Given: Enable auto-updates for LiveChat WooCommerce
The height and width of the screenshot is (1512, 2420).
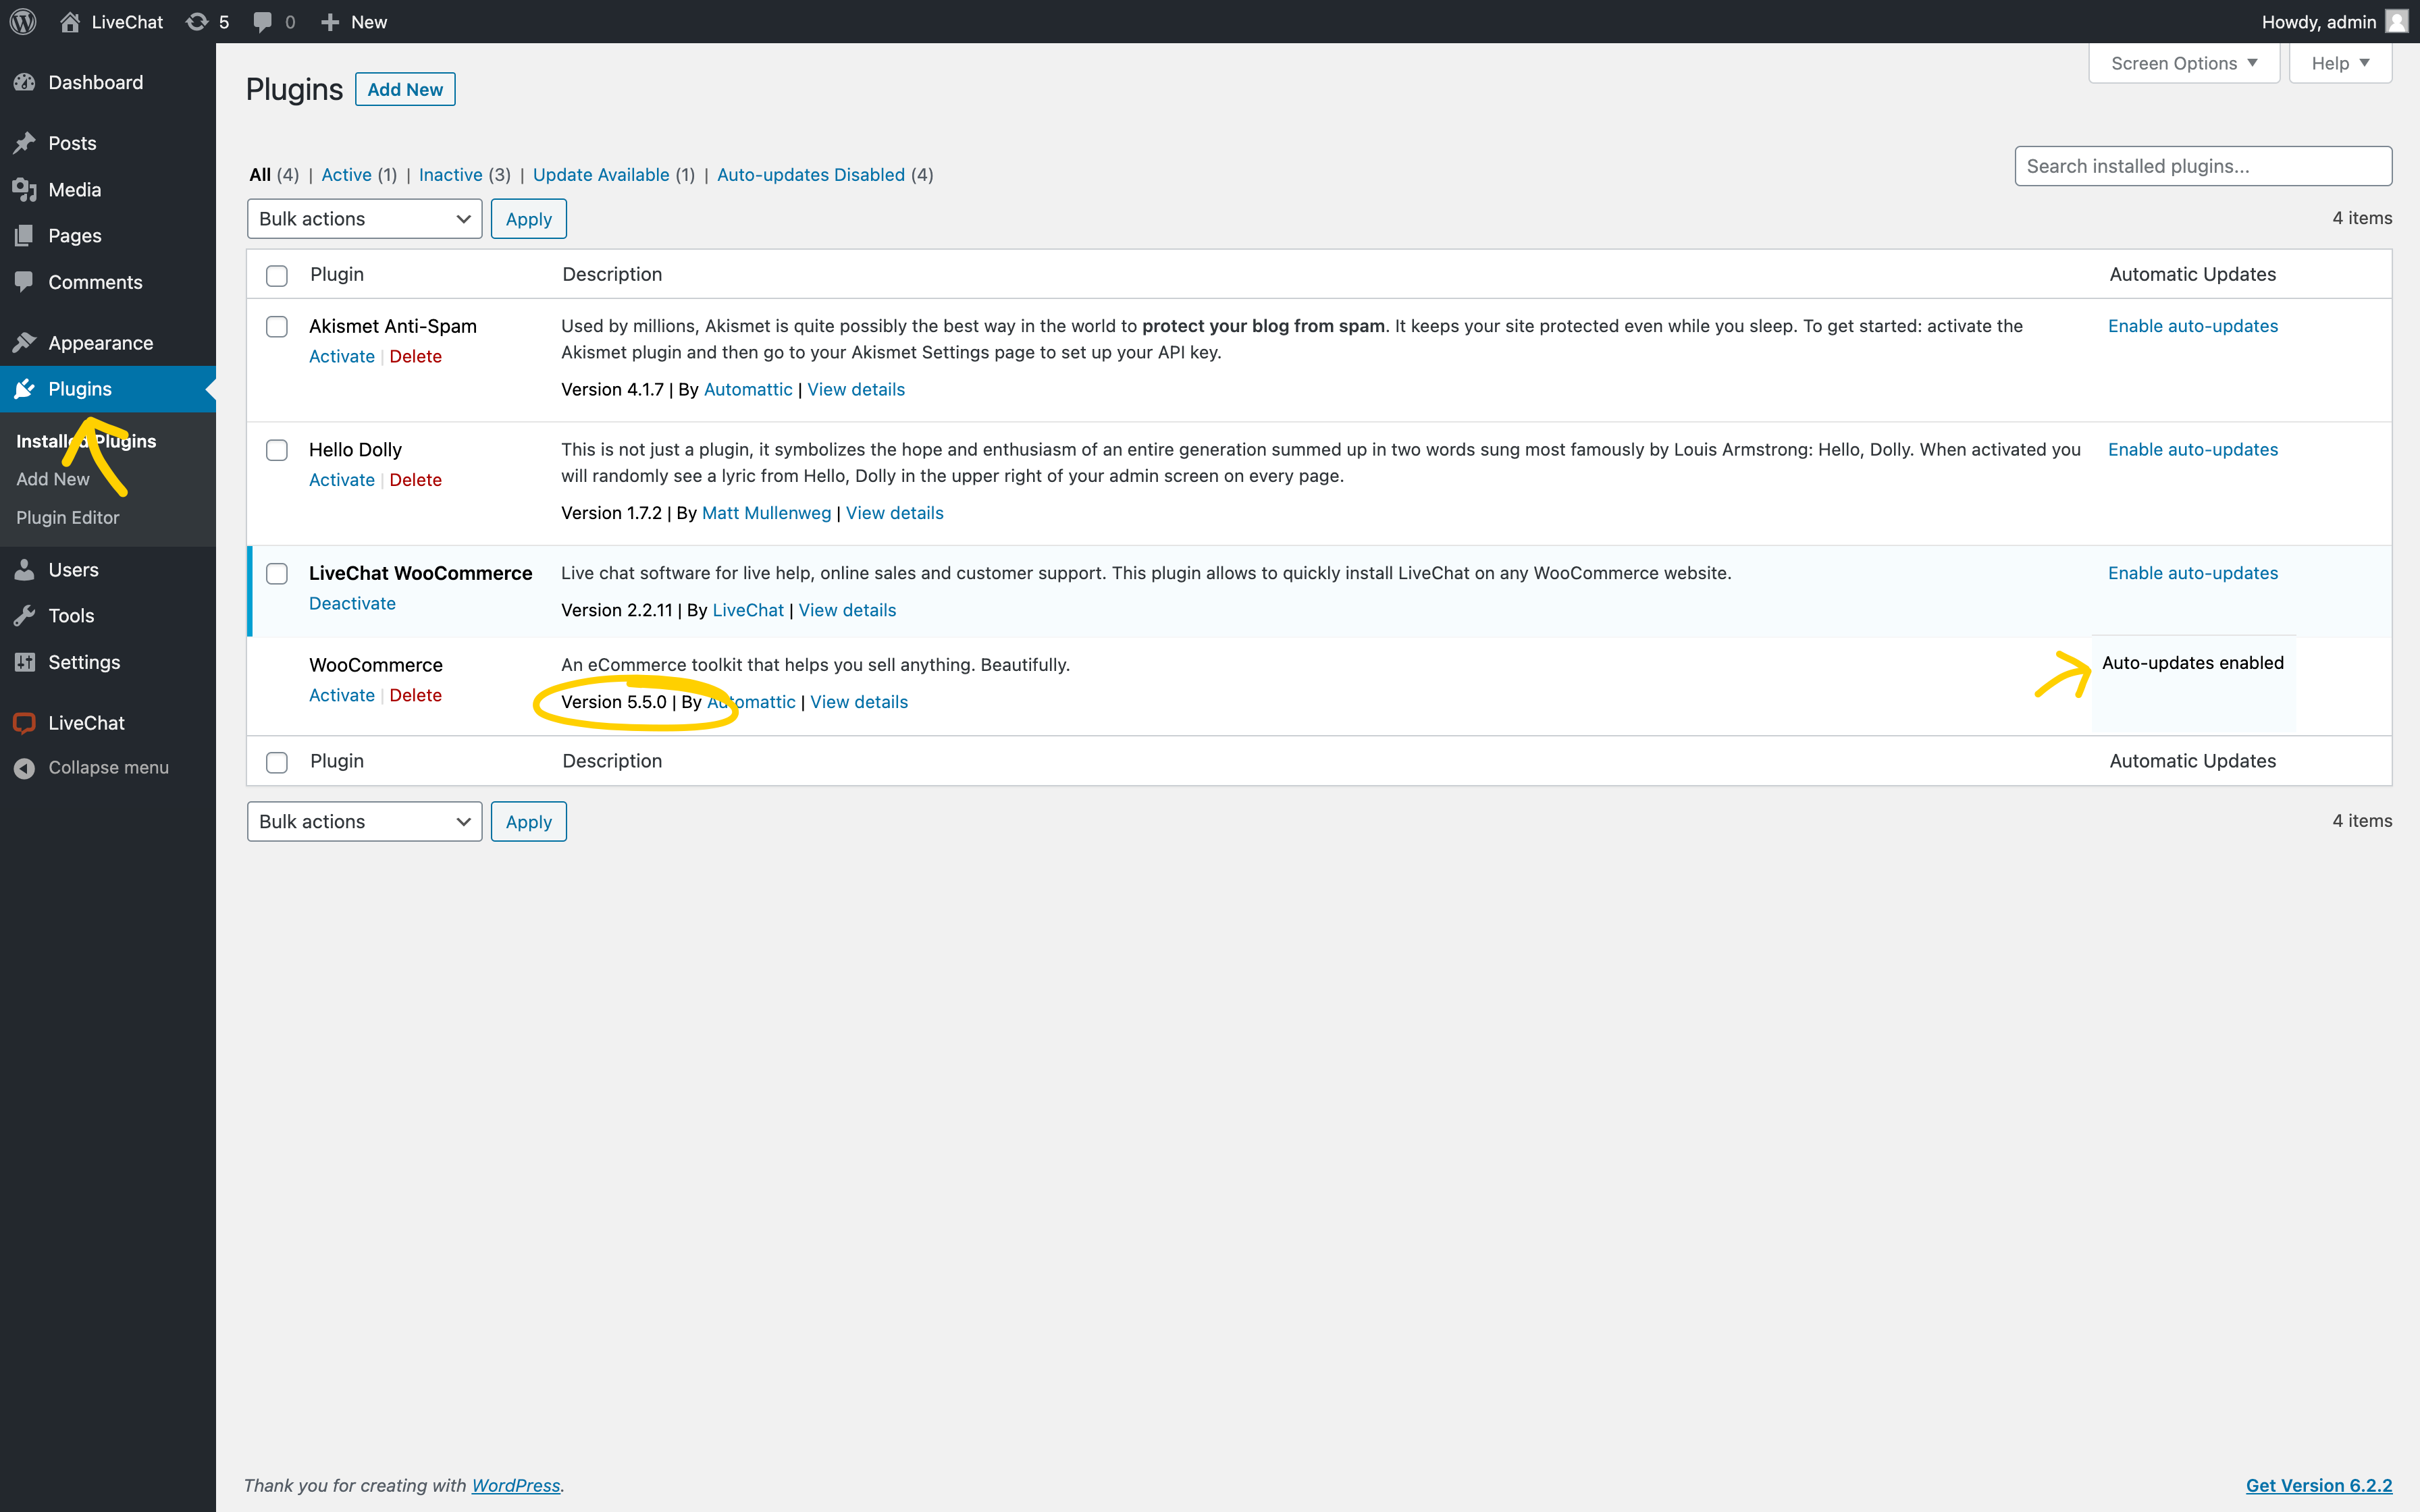Looking at the screenshot, I should (x=2193, y=573).
